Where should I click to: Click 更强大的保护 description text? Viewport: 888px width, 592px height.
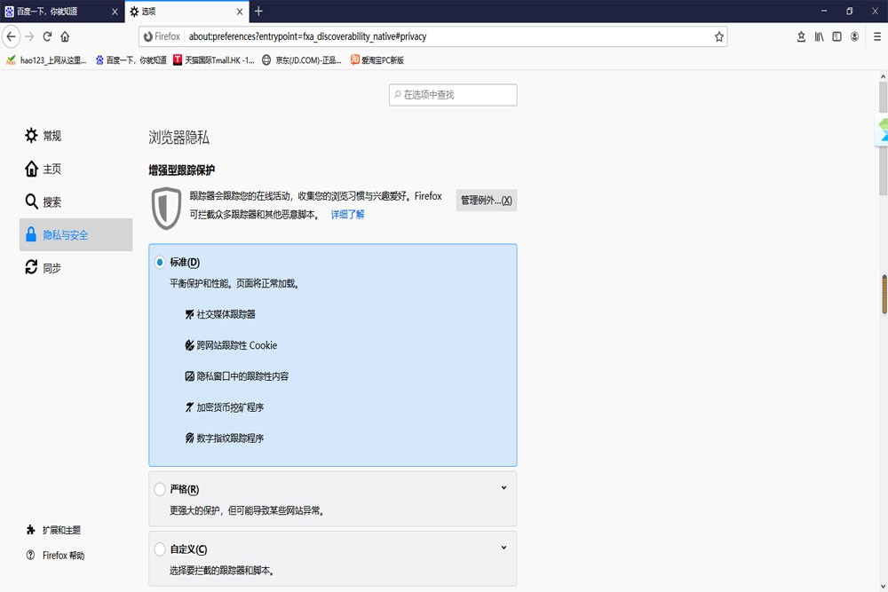click(x=247, y=510)
